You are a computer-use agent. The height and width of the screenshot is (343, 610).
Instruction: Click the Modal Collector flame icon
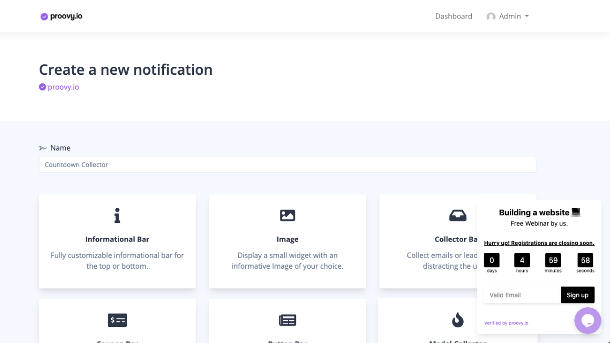(457, 320)
